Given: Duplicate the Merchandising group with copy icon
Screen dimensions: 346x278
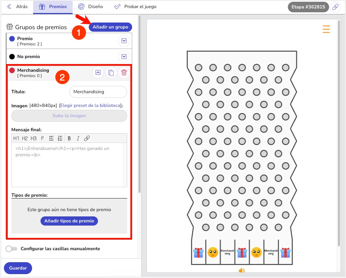Looking at the screenshot, I should click(111, 73).
